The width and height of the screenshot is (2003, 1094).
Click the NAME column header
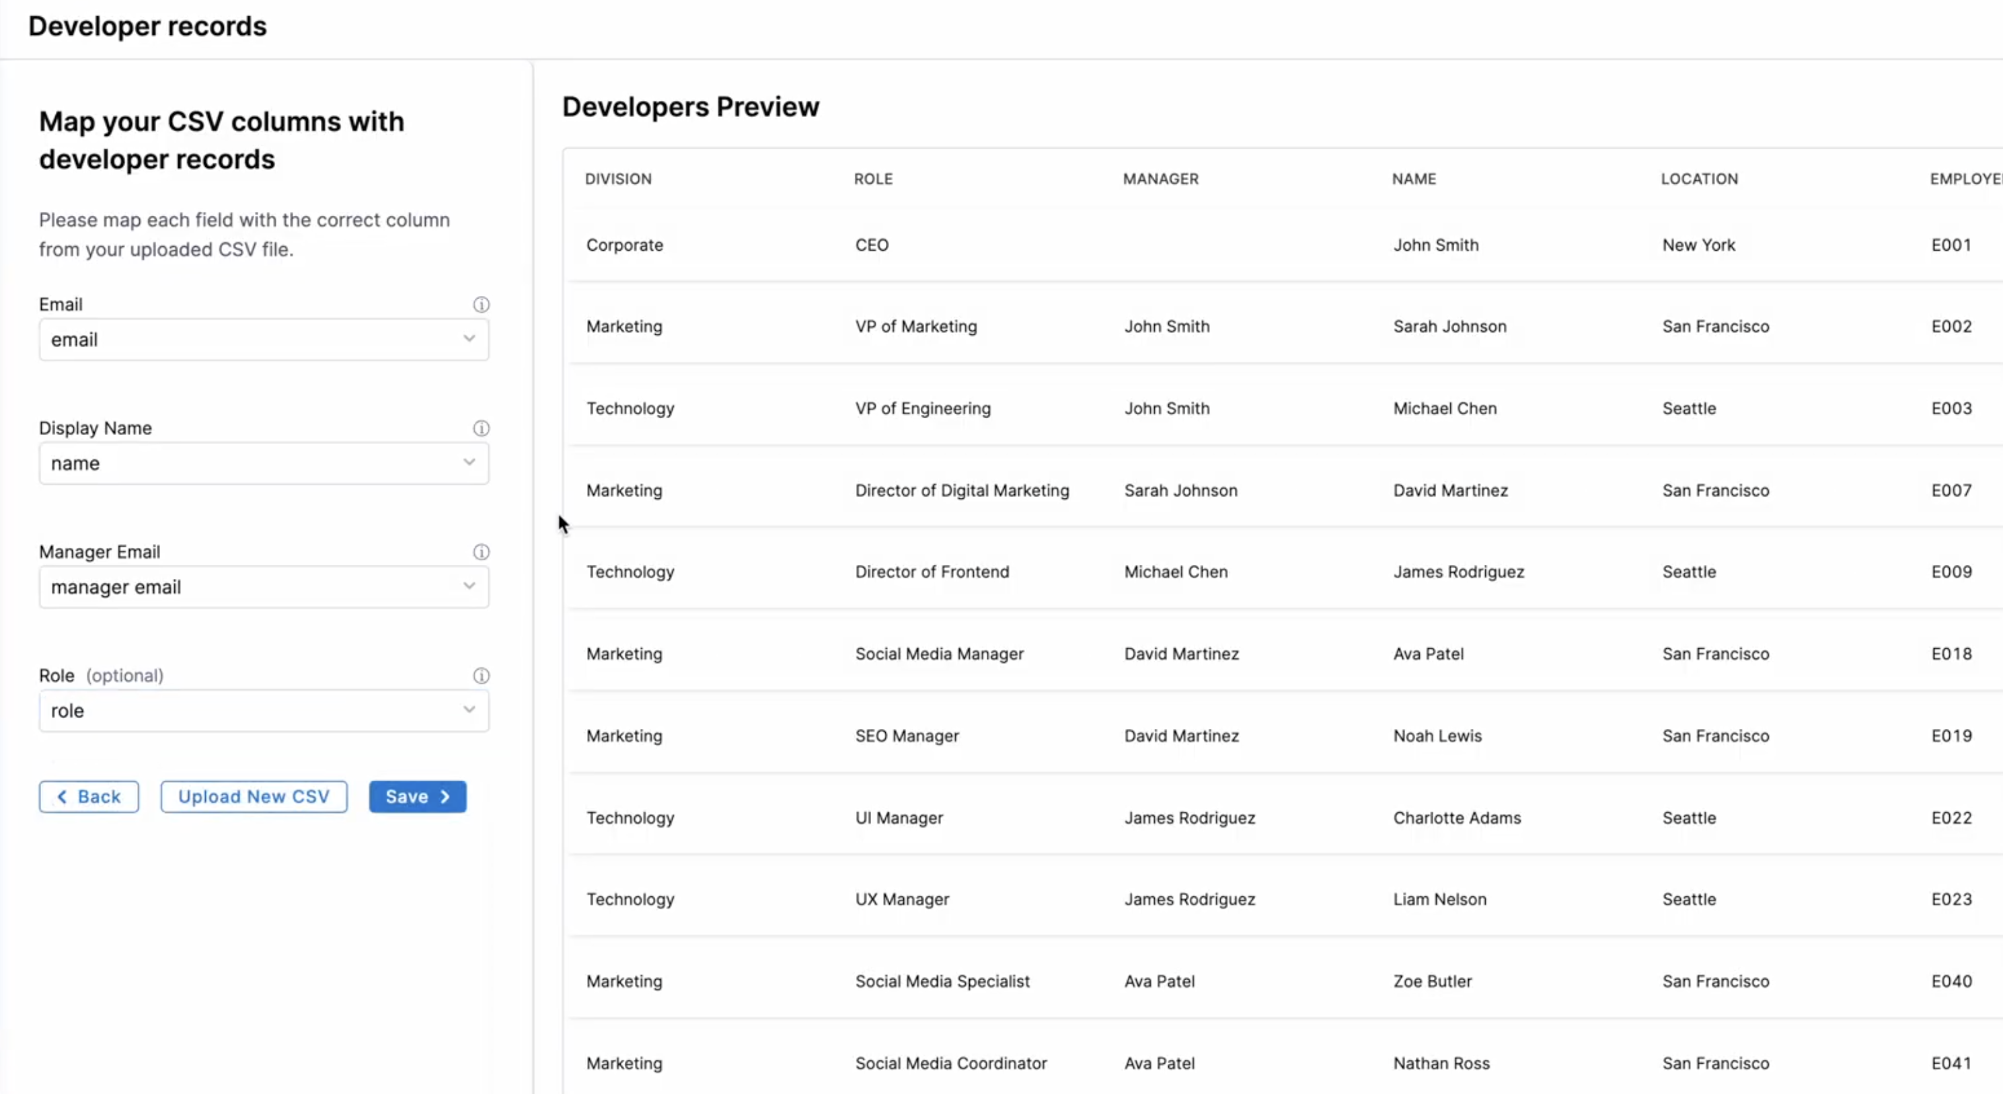tap(1414, 179)
